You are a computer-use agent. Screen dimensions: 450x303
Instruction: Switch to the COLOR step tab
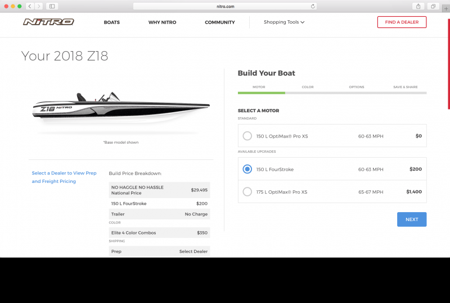308,87
